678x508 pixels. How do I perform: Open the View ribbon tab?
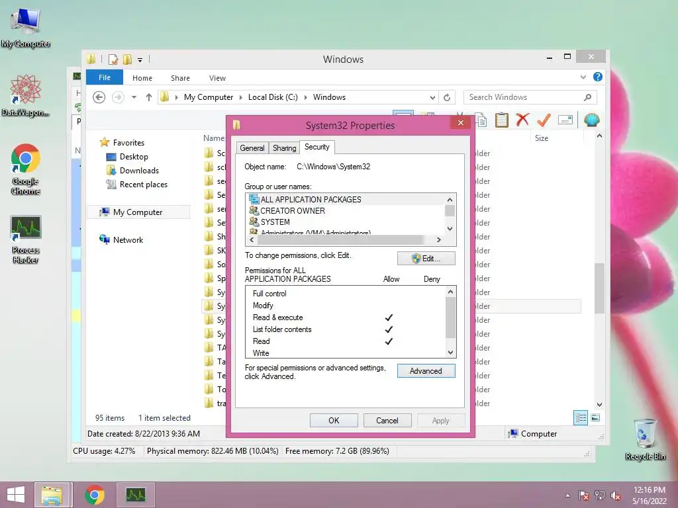click(x=217, y=78)
